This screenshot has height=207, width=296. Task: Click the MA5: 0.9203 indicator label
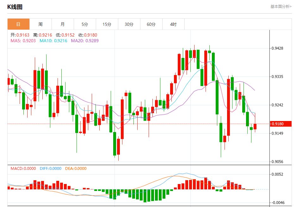point(23,41)
